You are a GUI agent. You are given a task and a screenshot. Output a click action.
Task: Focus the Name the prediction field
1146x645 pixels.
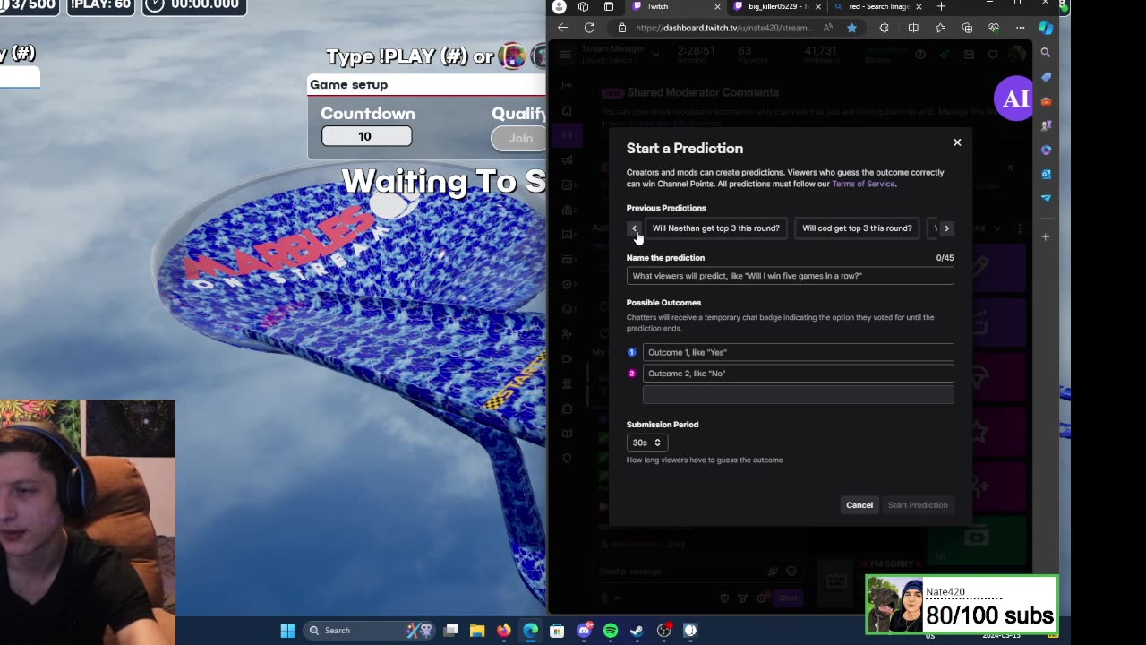pyautogui.click(x=790, y=276)
